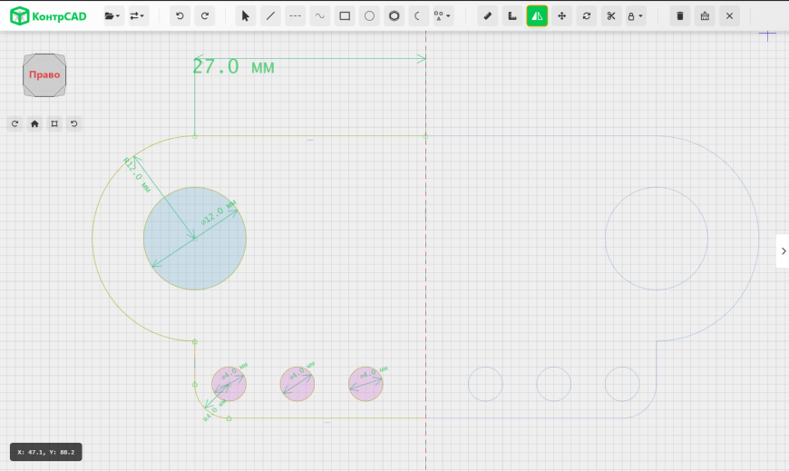The width and height of the screenshot is (789, 471).
Task: Undo the last action
Action: click(180, 16)
